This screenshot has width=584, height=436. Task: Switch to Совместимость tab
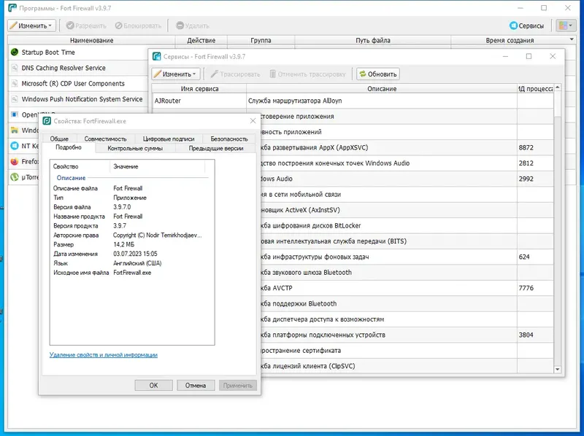coord(105,139)
